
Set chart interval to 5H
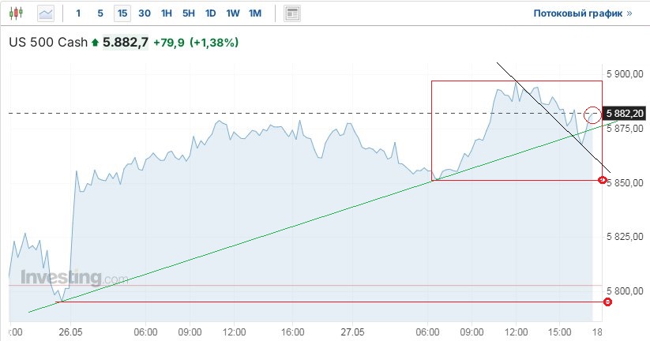188,13
